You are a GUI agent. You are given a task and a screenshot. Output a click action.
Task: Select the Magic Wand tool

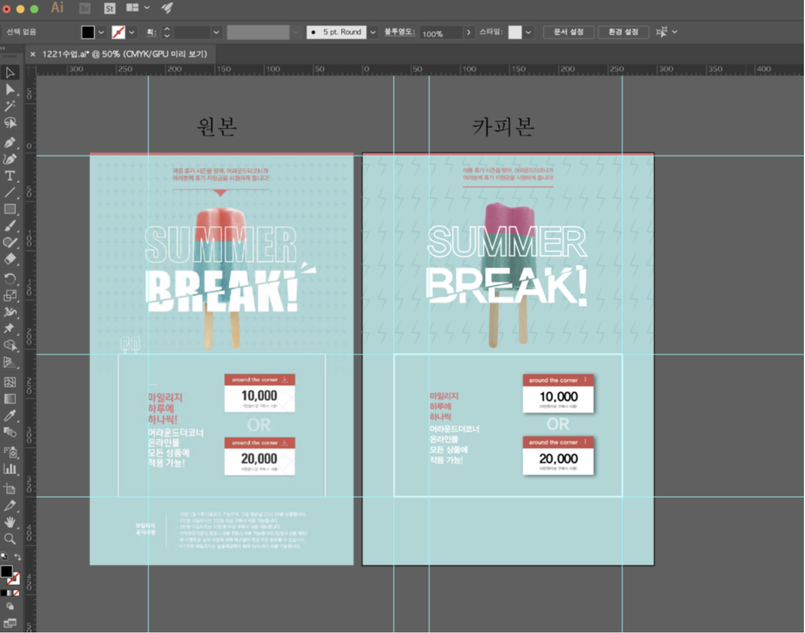pos(10,106)
